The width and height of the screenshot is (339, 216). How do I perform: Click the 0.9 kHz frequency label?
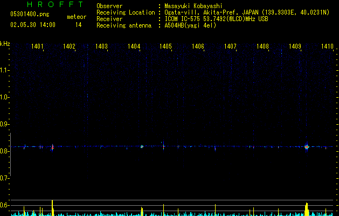click(4, 124)
